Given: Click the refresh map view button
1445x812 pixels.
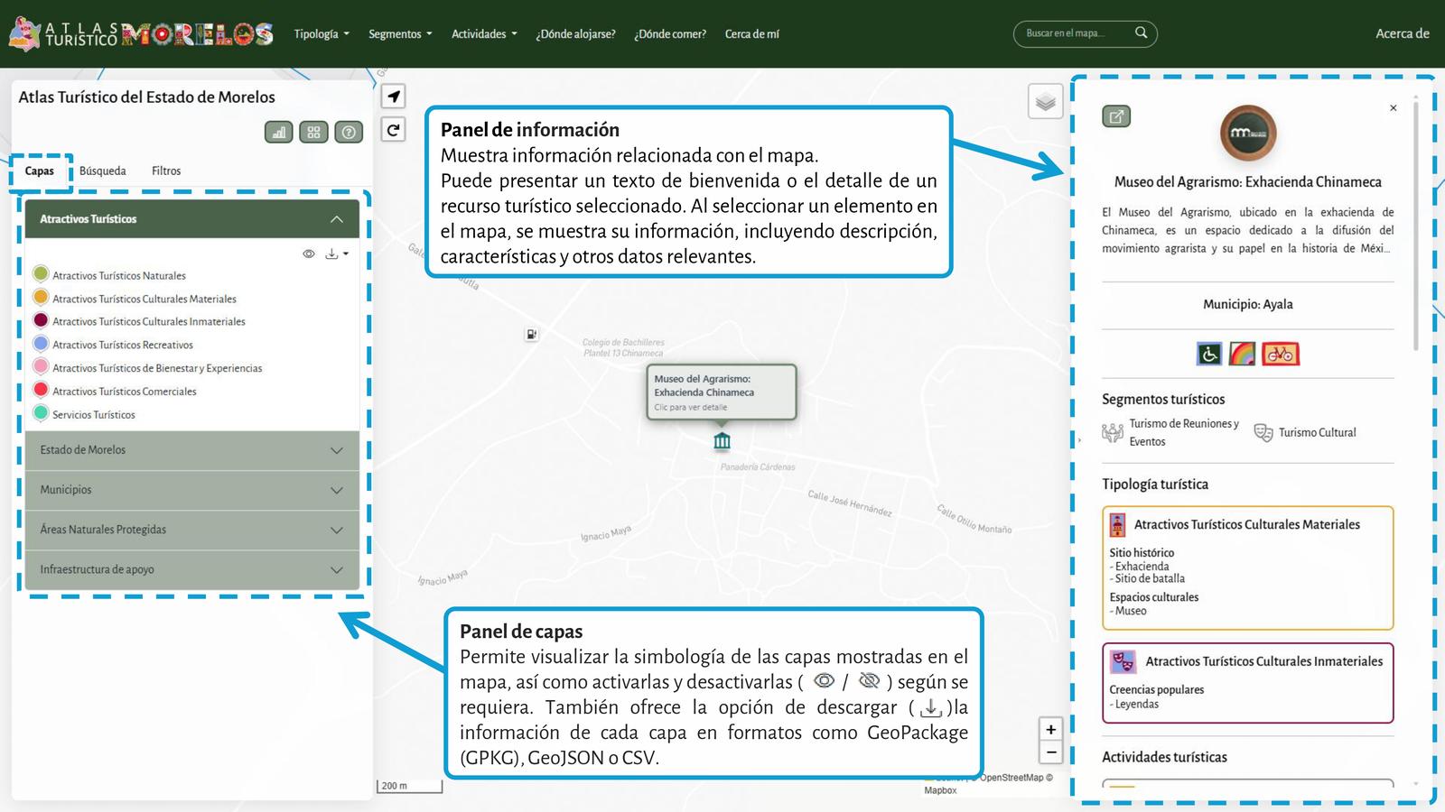Looking at the screenshot, I should (x=394, y=130).
